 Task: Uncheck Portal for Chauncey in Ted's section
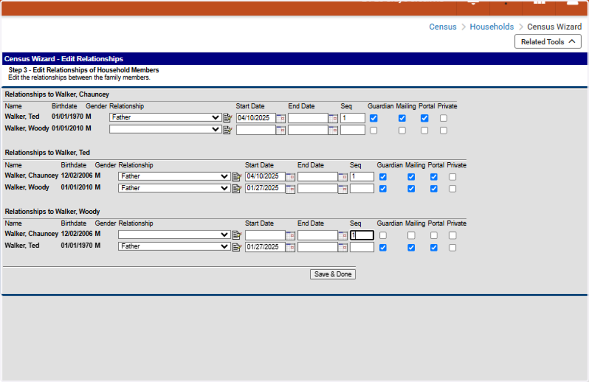(434, 177)
